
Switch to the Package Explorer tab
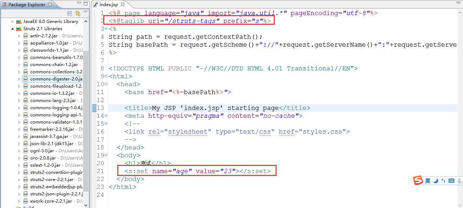coord(27,5)
